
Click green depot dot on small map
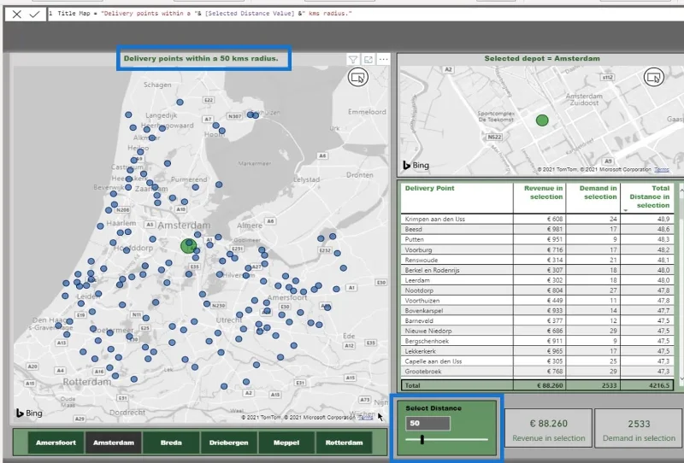(x=542, y=120)
